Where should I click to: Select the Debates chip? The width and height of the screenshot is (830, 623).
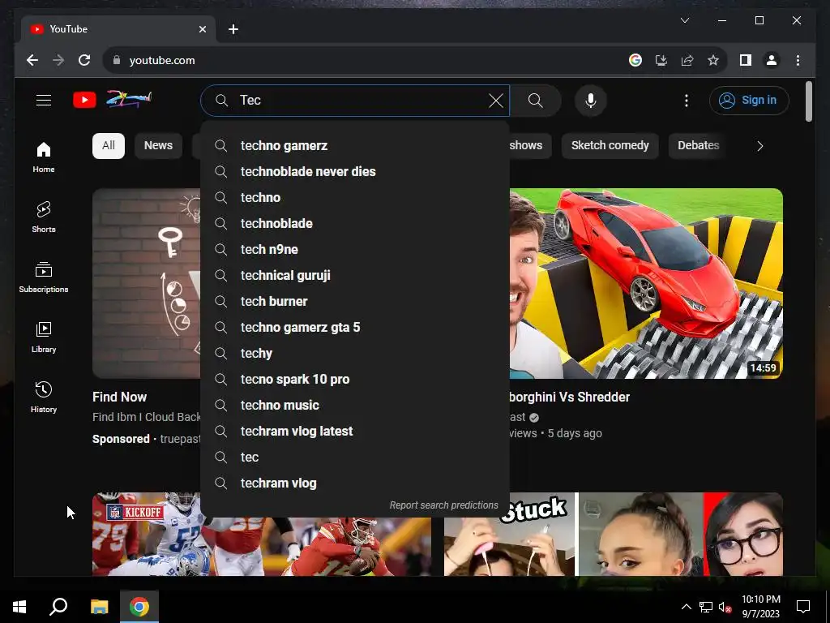tap(698, 146)
